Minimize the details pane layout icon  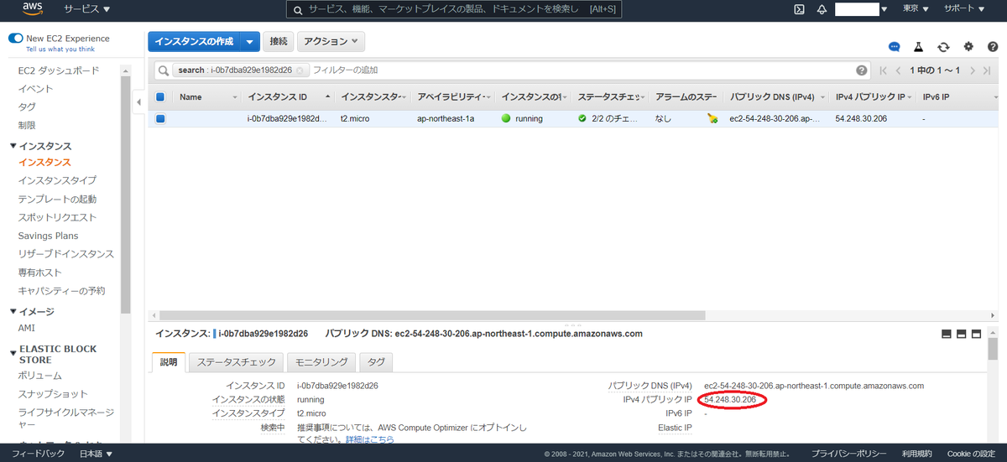947,334
